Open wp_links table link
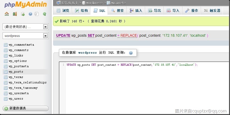 [16, 55]
